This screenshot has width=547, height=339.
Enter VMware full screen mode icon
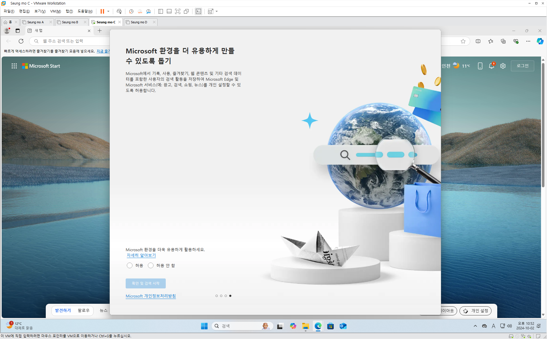pos(178,11)
